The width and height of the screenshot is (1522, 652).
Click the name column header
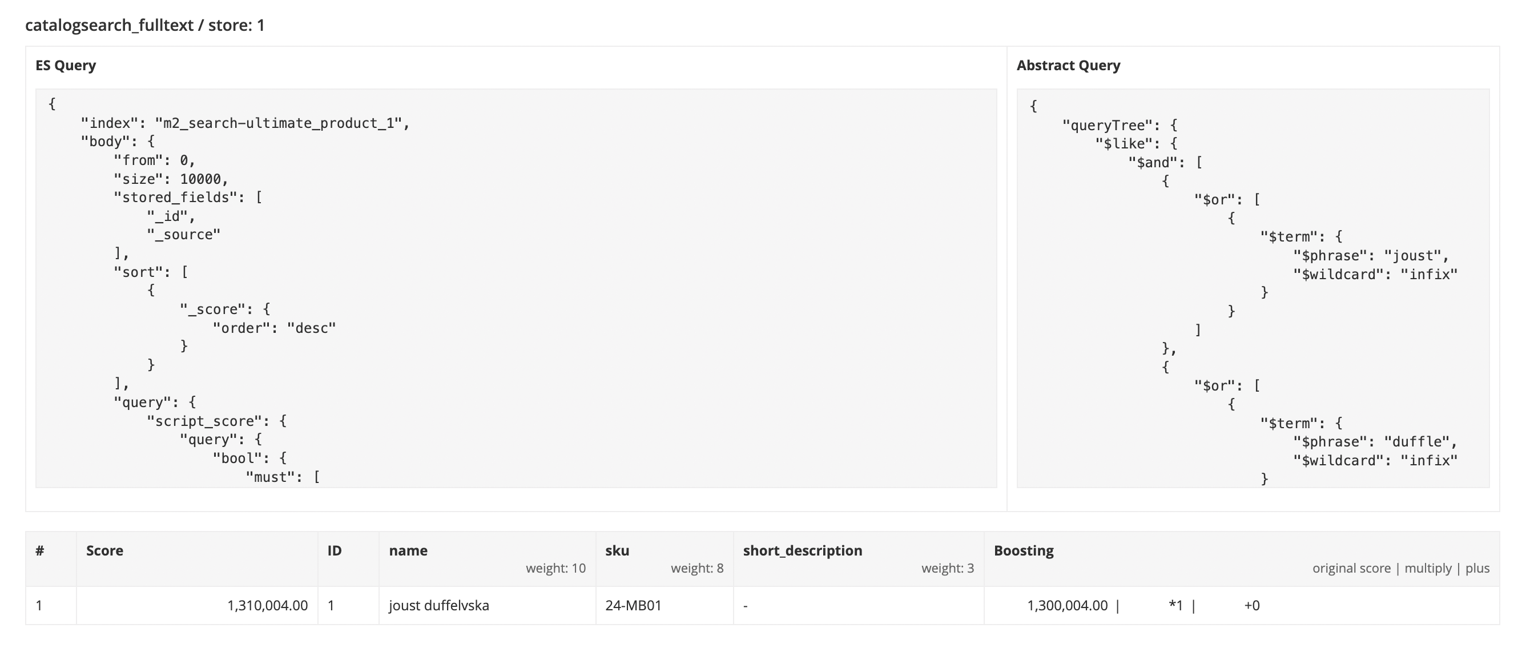pos(408,550)
